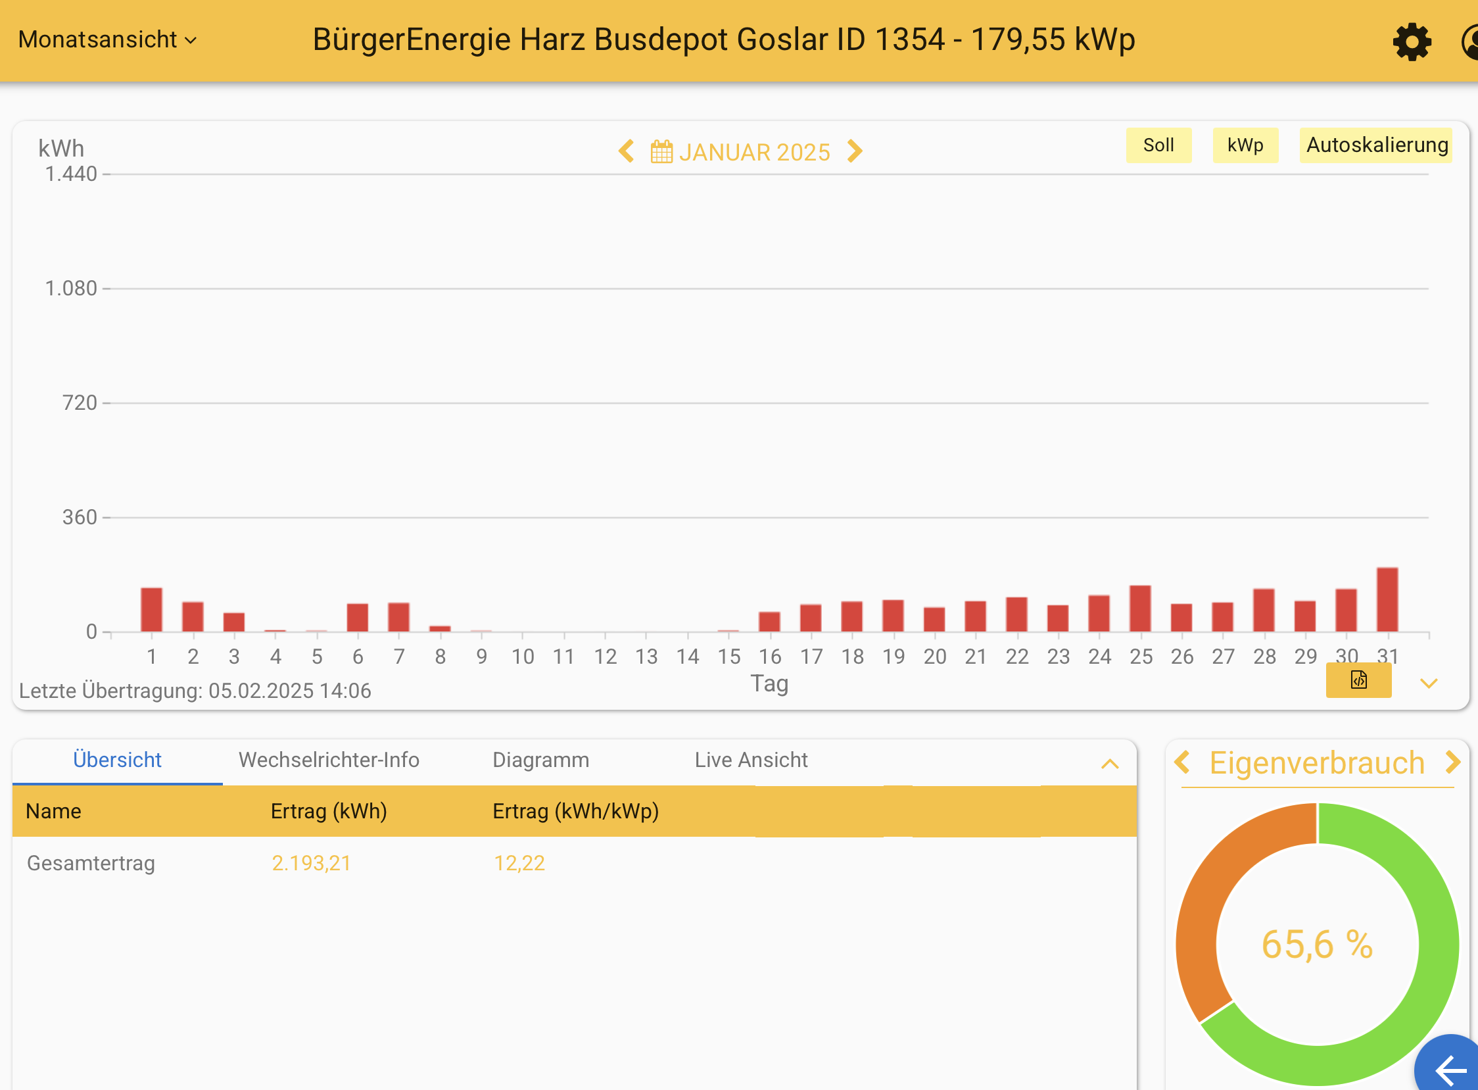
Task: Toggle the Soll display
Action: (x=1158, y=145)
